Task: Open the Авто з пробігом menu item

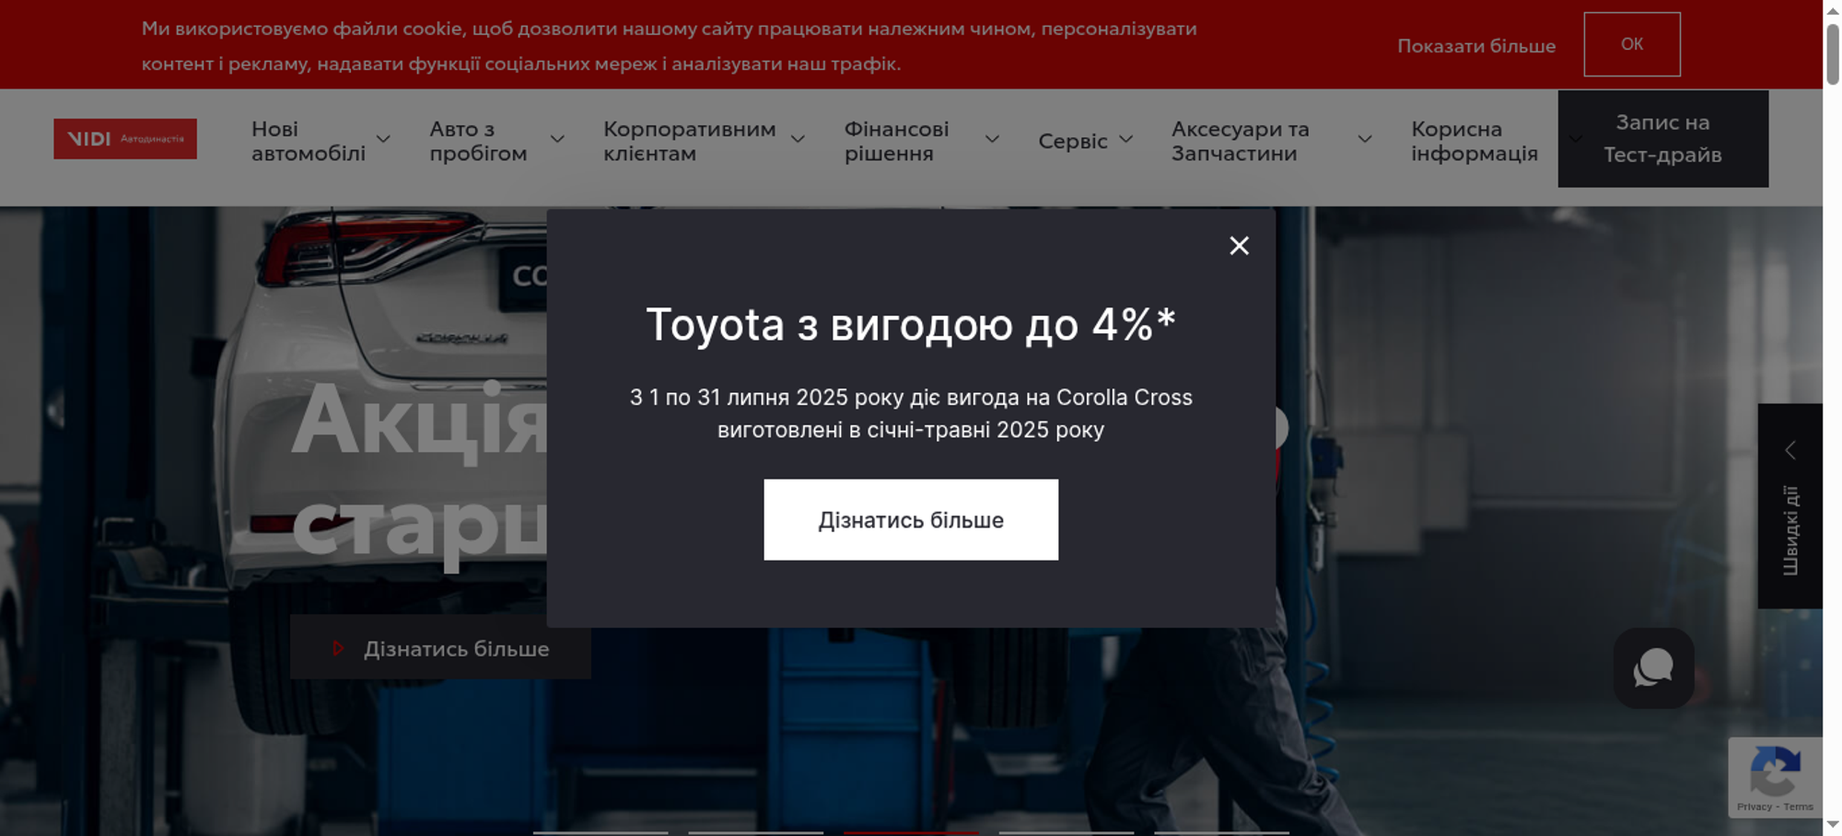Action: click(x=477, y=141)
